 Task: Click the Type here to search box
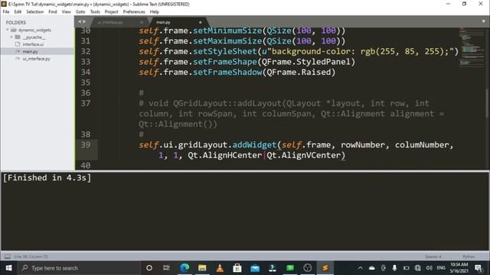coord(79,268)
